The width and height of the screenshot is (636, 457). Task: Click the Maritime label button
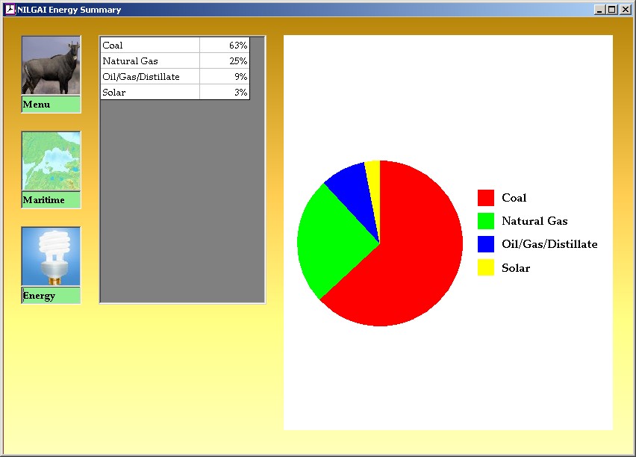pyautogui.click(x=51, y=200)
